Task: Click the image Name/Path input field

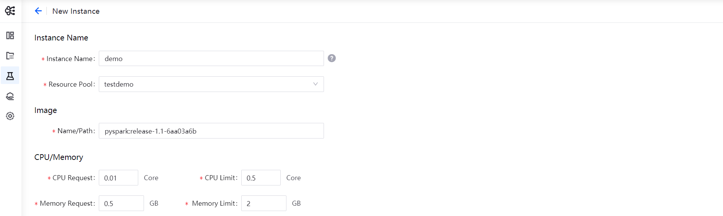Action: (211, 131)
